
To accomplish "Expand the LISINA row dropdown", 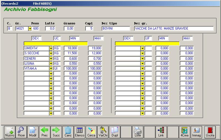I will pos(51,64).
